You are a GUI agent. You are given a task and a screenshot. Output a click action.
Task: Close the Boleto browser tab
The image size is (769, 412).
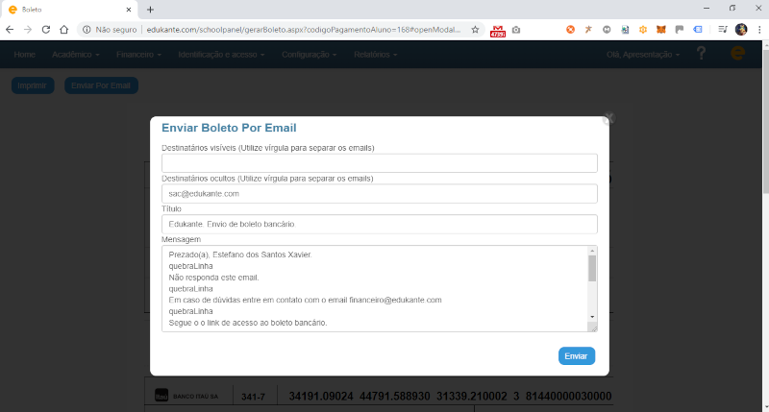[129, 10]
